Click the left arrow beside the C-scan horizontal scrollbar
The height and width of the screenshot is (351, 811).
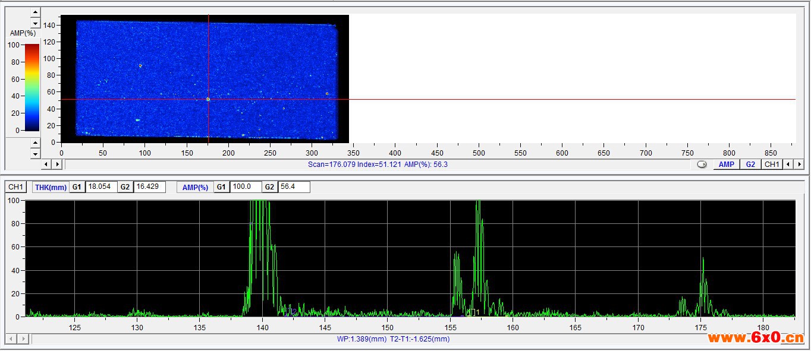point(46,164)
